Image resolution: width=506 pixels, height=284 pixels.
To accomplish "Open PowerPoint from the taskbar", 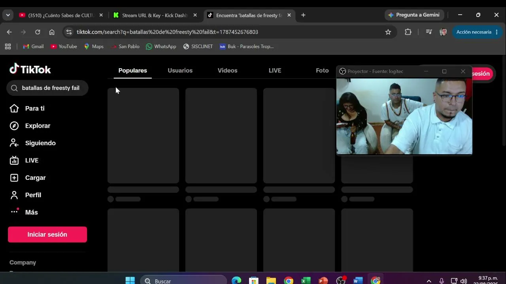I will 323,281.
